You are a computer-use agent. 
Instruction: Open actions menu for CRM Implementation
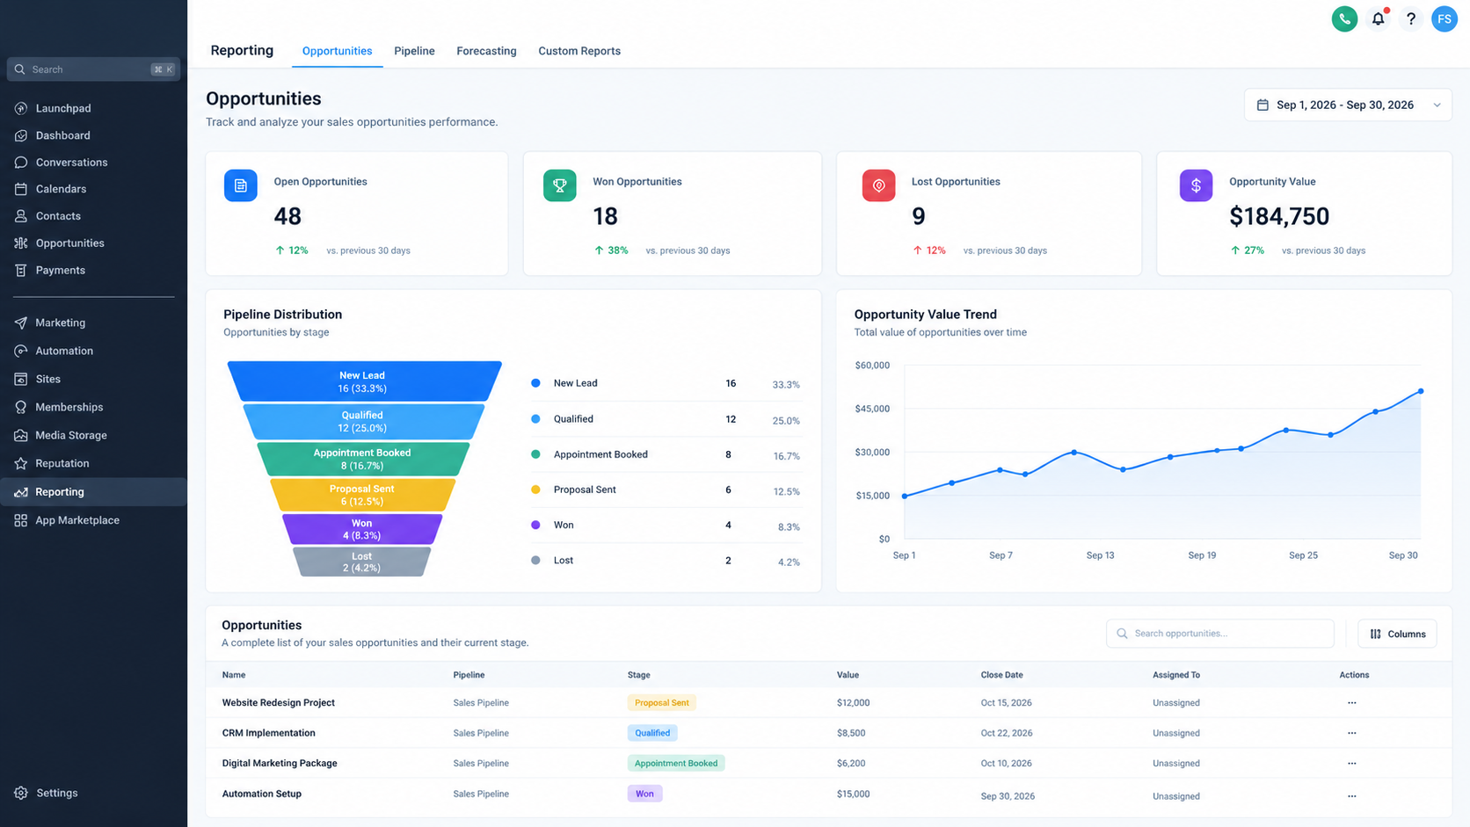pos(1352,733)
